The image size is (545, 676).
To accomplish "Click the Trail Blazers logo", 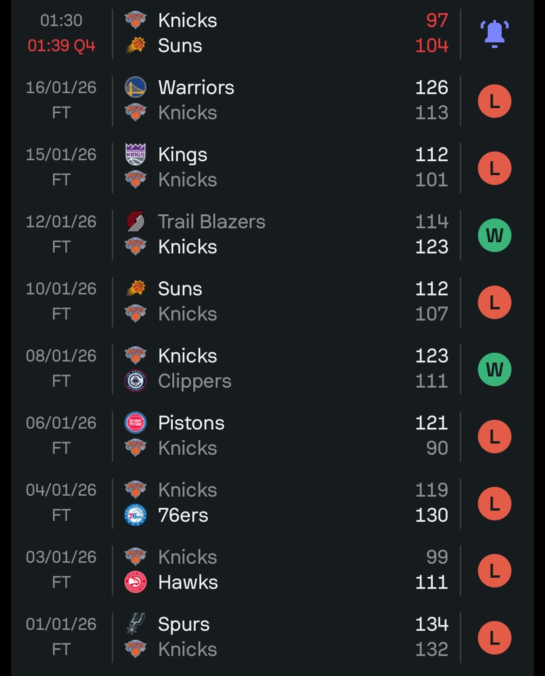I will (x=136, y=222).
